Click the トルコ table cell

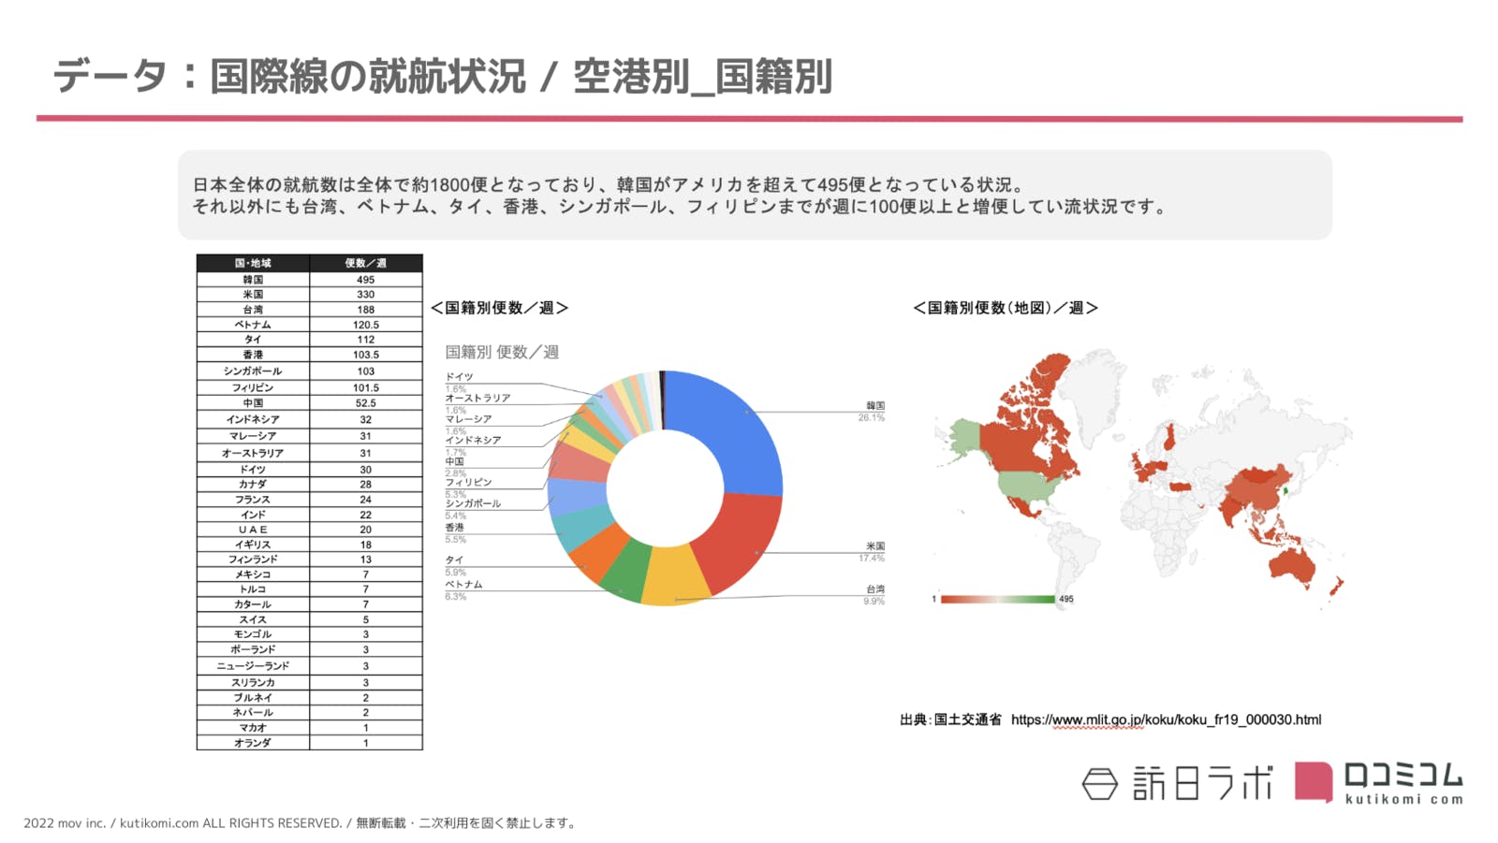pyautogui.click(x=253, y=589)
